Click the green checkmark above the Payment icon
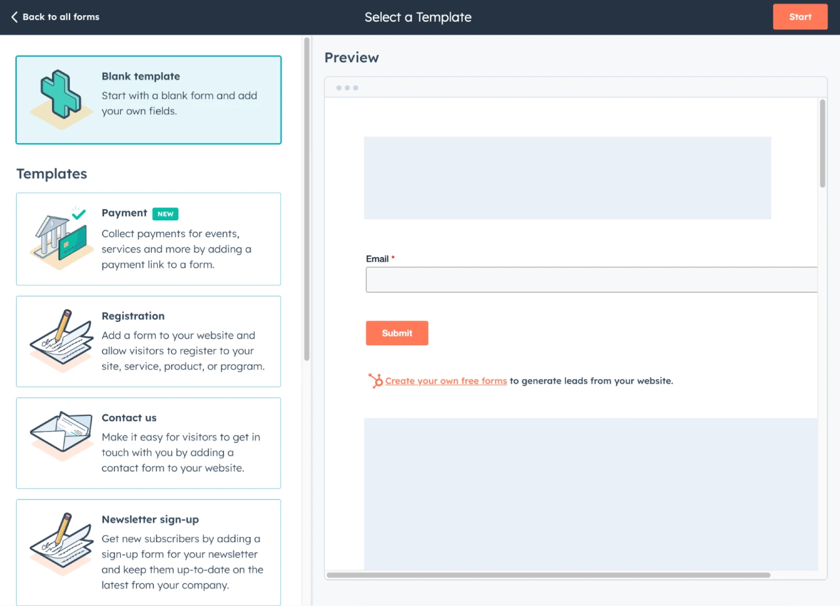Viewport: 840px width, 606px height. (x=79, y=214)
